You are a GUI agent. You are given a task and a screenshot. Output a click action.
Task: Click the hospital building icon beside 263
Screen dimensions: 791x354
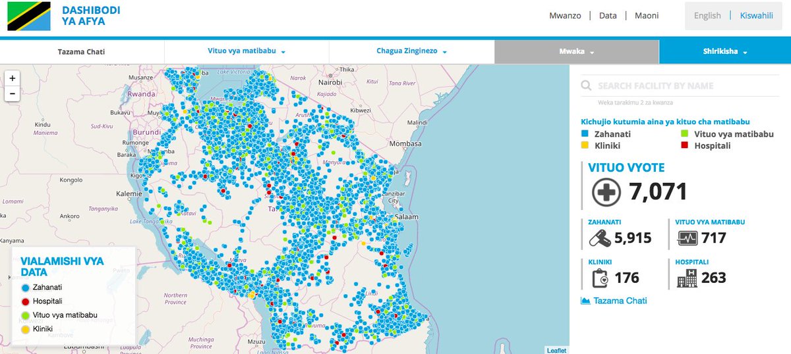pos(688,278)
